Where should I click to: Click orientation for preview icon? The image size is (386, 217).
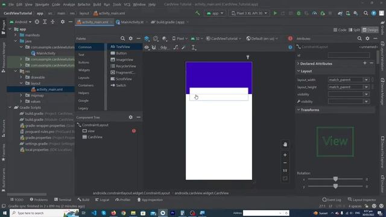pyautogui.click(x=156, y=39)
